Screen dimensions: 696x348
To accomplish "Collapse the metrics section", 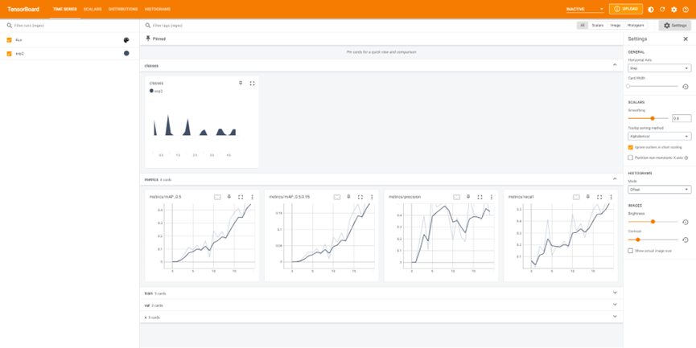I will 615,179.
